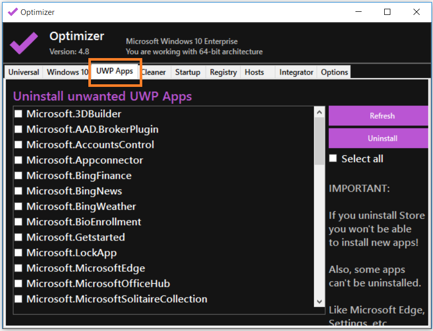The width and height of the screenshot is (433, 331).
Task: Click the app list scroll down arrow
Action: pyautogui.click(x=319, y=301)
